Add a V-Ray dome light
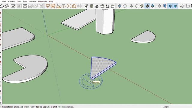Viewport: 192px width, 108px height. (74, 6)
